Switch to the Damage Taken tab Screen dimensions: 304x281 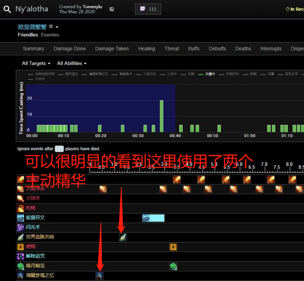112,48
